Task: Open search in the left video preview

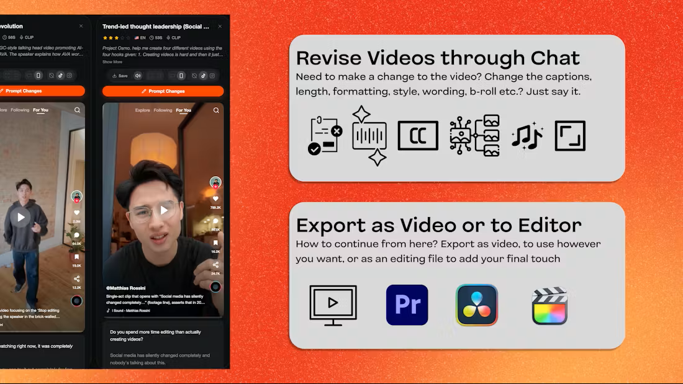Action: (77, 110)
